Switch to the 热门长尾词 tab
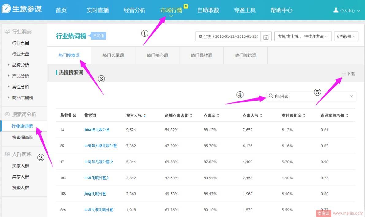 tap(113, 55)
